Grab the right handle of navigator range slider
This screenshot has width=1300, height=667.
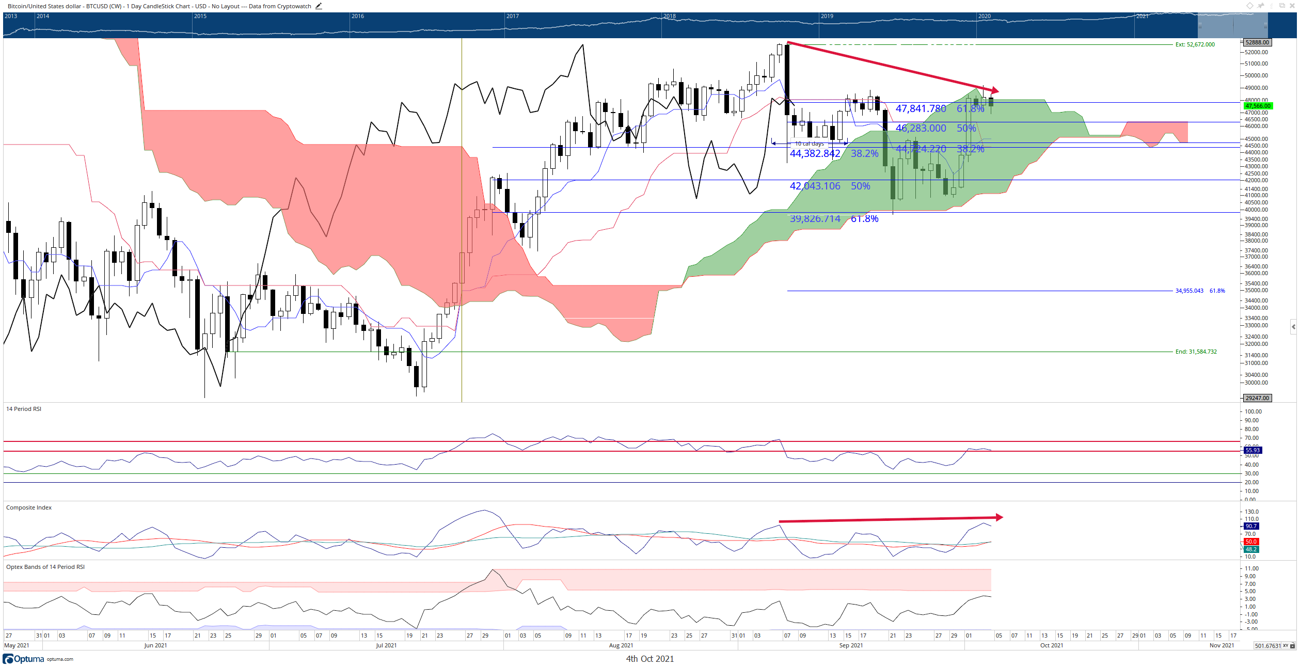click(x=1265, y=25)
